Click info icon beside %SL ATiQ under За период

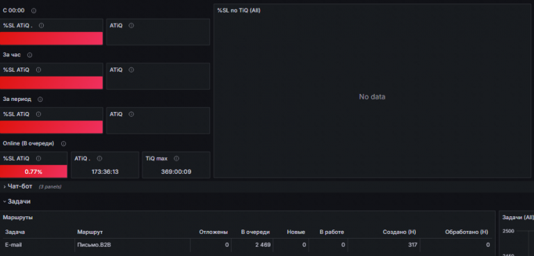coord(38,114)
